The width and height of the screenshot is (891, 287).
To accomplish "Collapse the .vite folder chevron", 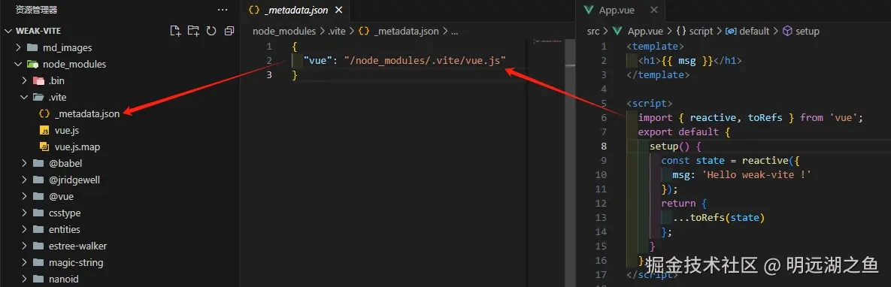I will pos(24,97).
